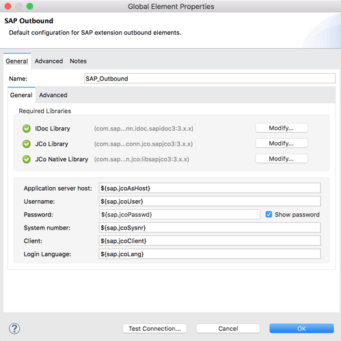
Task: Click the libsapjco3 native library coordinates text
Action: point(141,159)
